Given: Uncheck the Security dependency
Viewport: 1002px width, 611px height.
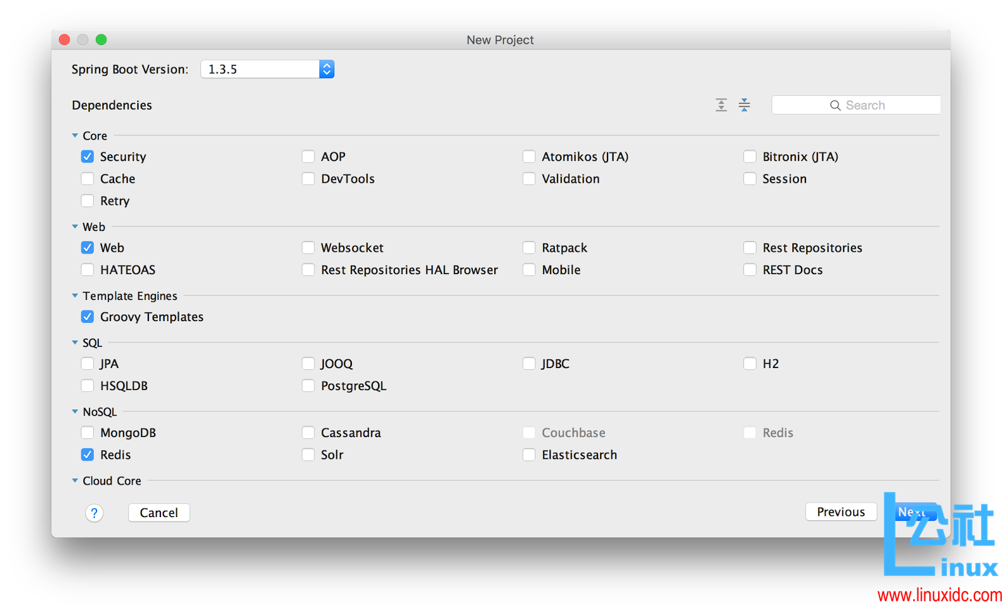Looking at the screenshot, I should click(88, 157).
